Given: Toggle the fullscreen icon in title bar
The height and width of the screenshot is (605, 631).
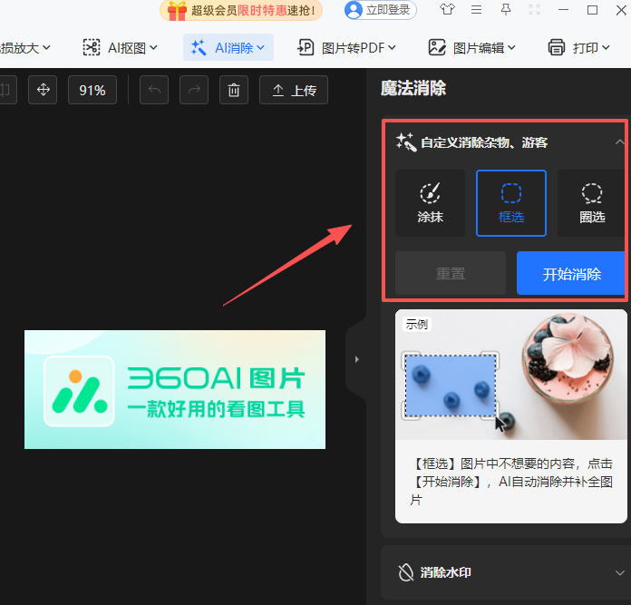Looking at the screenshot, I should [534, 9].
